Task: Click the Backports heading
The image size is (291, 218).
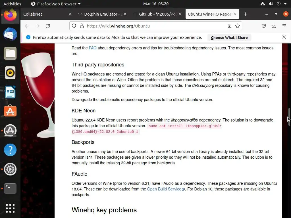Action: (x=83, y=142)
